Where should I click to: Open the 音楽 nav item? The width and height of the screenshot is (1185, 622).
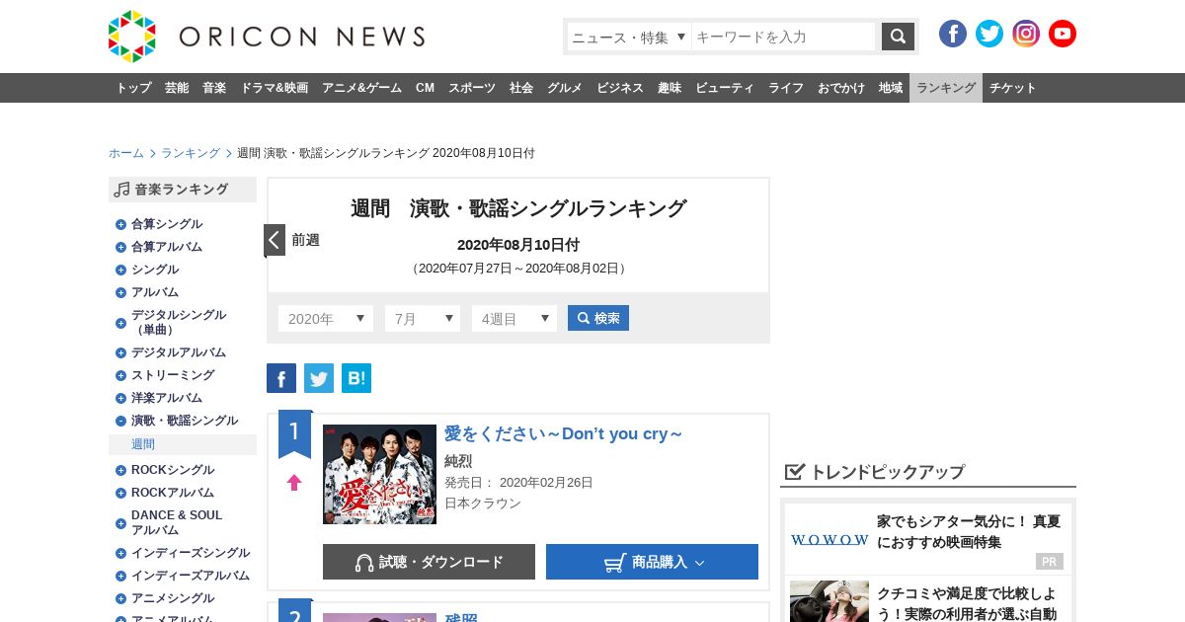[x=214, y=88]
